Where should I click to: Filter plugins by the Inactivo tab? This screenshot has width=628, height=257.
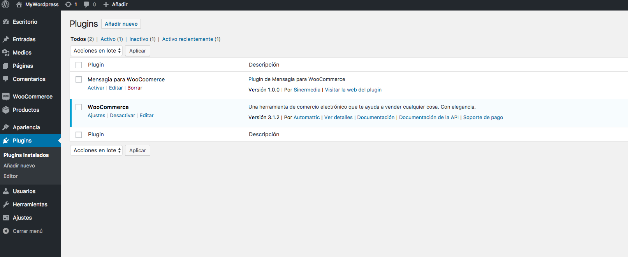coord(139,39)
